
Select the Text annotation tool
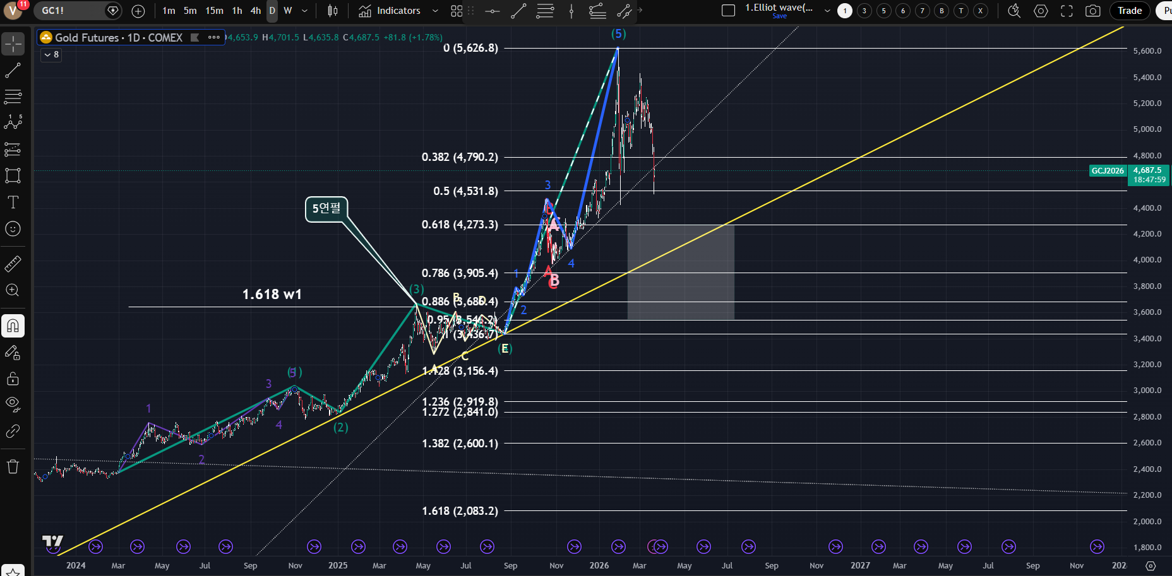click(13, 202)
